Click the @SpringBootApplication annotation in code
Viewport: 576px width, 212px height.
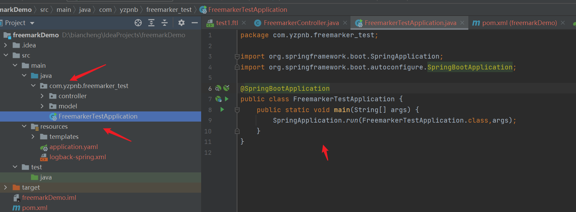(285, 88)
